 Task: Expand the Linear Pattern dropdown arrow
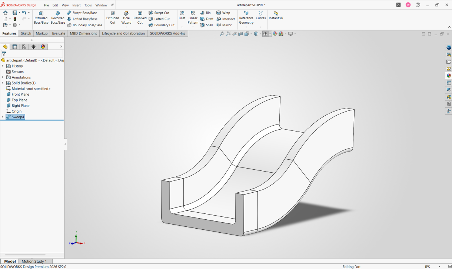(x=193, y=27)
